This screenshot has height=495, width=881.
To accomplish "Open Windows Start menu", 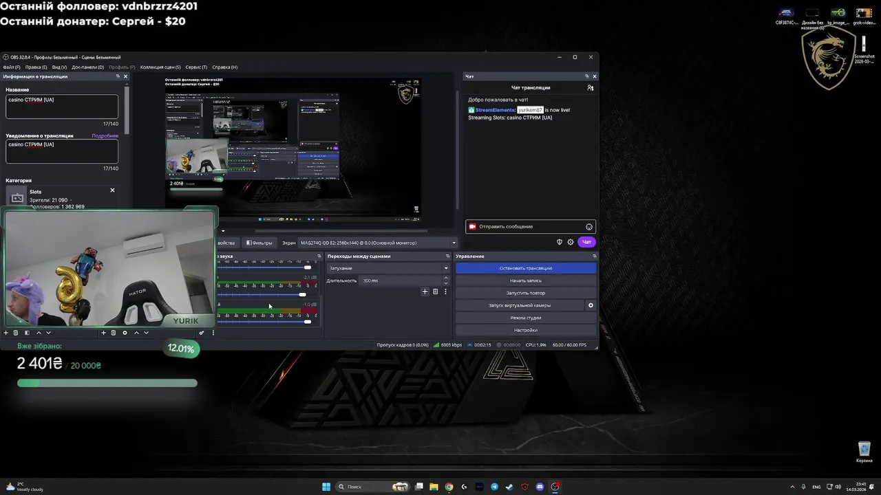I will click(x=326, y=487).
